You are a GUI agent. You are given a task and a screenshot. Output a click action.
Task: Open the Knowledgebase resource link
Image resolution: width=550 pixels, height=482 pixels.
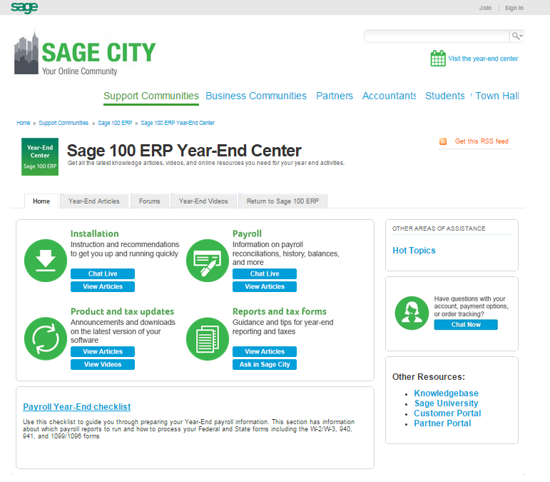(x=446, y=393)
